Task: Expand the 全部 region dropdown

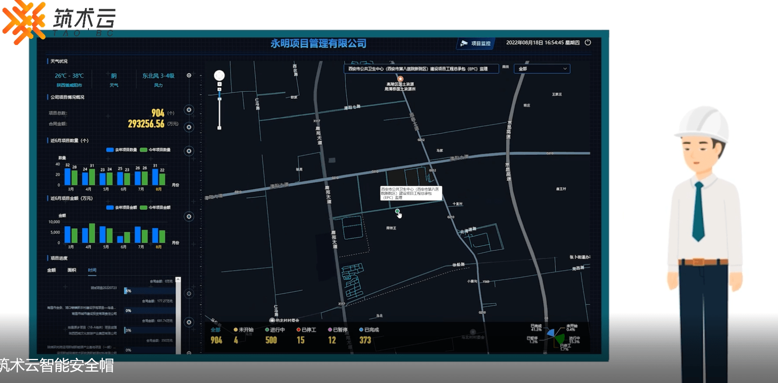Action: [542, 69]
